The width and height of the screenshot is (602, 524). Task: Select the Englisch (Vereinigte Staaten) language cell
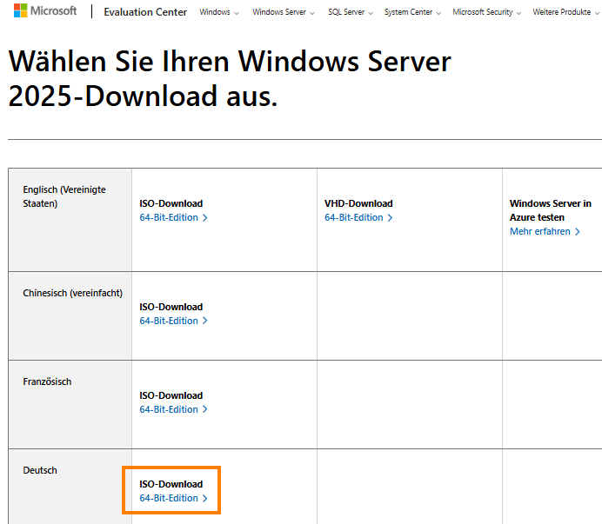64,196
